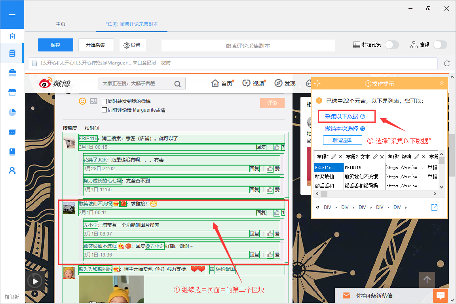Click the refresh page icon
This screenshot has height=304, width=456.
click(446, 63)
